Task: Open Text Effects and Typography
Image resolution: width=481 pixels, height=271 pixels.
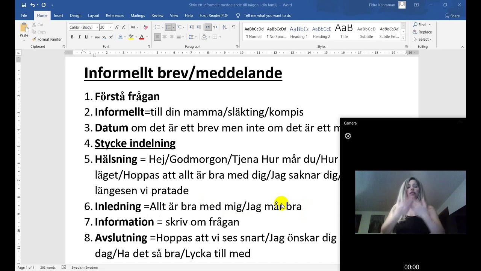Action: (x=120, y=37)
